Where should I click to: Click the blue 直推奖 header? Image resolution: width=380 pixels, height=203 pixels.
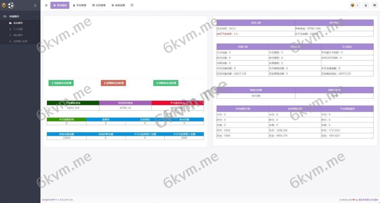click(x=106, y=119)
